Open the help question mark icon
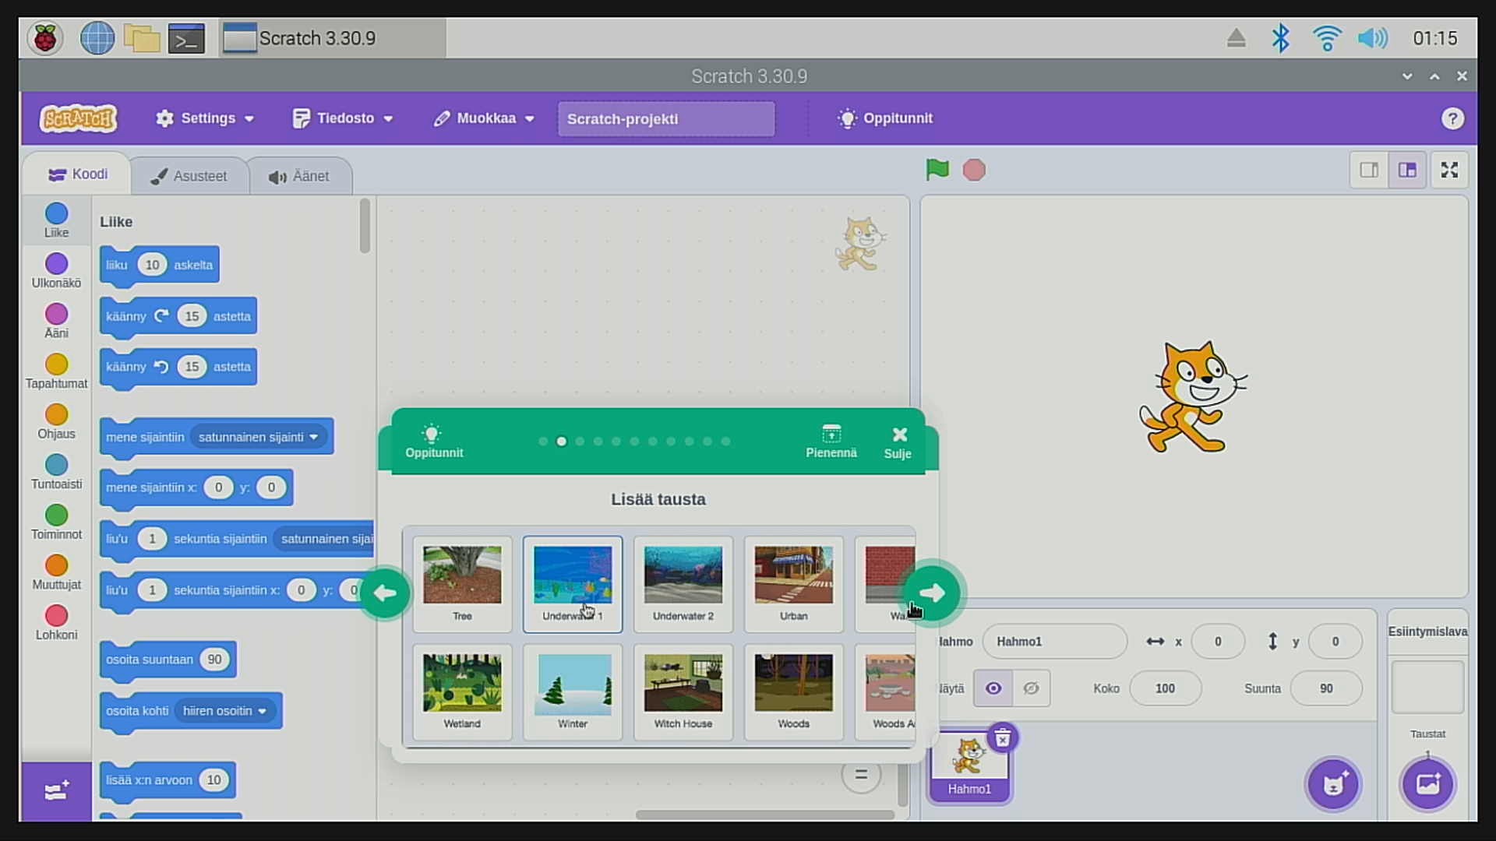Screen dimensions: 1496x841 (x=1452, y=118)
